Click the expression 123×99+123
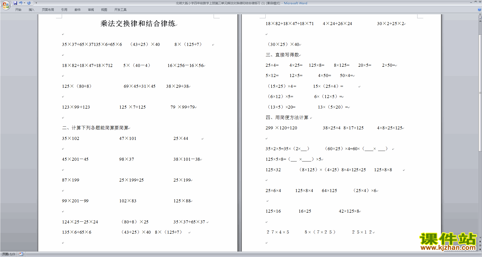Viewport: 482px width, 257px height. 76,107
